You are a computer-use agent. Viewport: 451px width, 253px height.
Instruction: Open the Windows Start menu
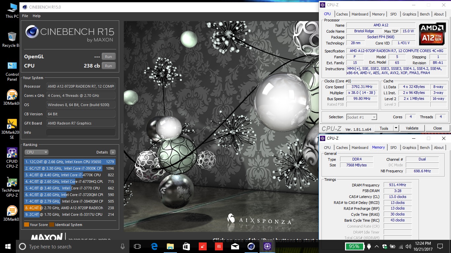[x=8, y=246]
